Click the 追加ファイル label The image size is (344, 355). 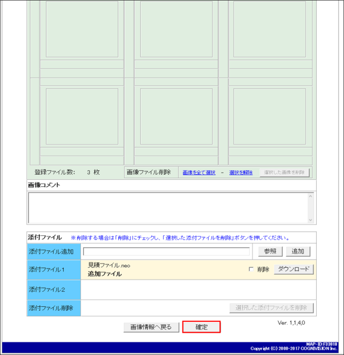tap(105, 274)
